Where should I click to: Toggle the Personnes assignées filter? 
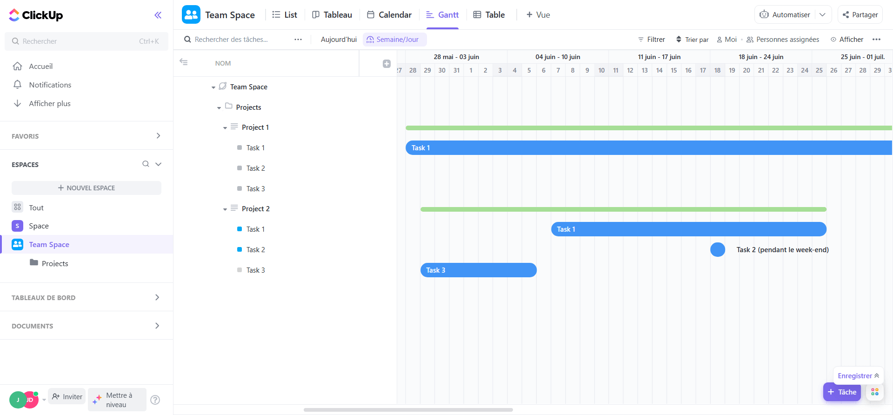pos(783,40)
